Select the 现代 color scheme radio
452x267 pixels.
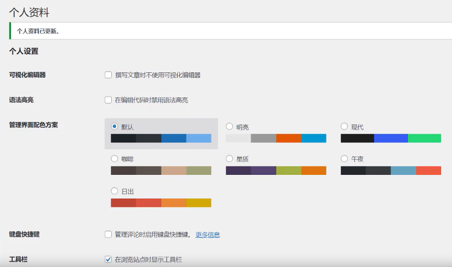coord(344,126)
